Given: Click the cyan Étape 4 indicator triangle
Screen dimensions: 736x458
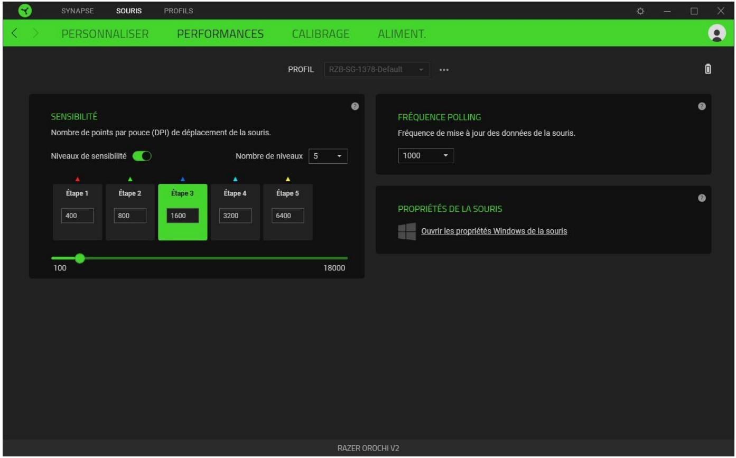Looking at the screenshot, I should (x=235, y=179).
